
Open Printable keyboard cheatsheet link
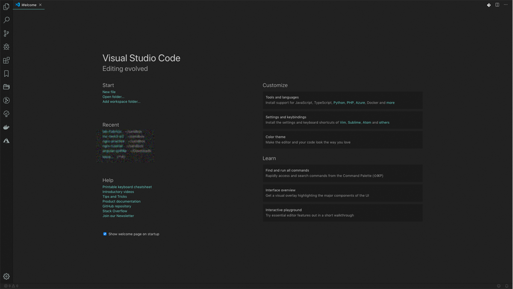tap(127, 187)
